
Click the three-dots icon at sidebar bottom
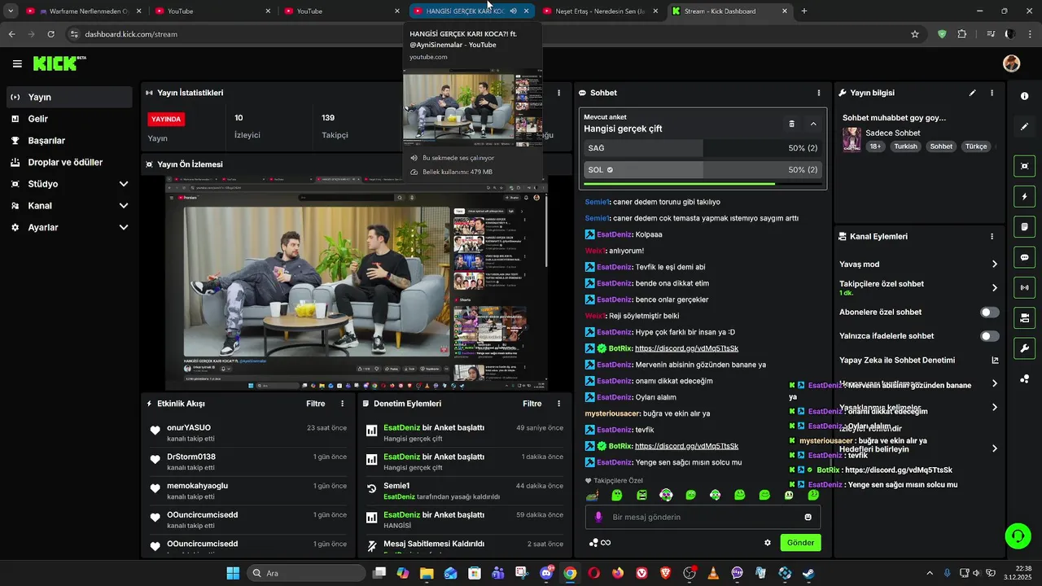pyautogui.click(x=1024, y=379)
